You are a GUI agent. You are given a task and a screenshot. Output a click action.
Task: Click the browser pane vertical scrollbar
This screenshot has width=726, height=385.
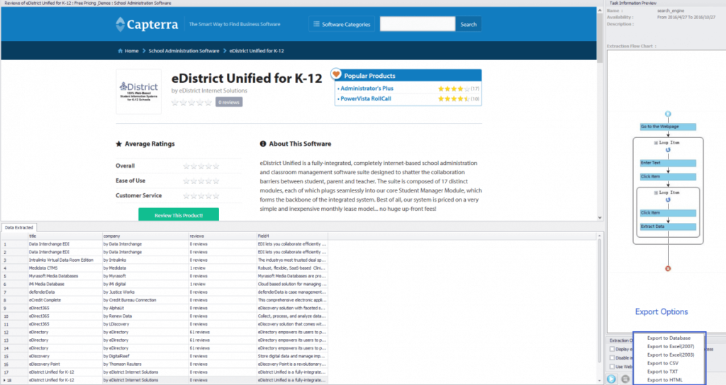[600, 37]
